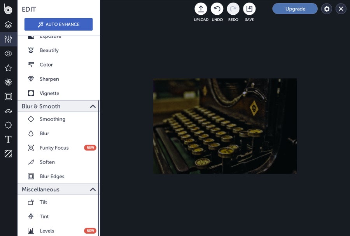
Task: Open the Layers panel from sidebar
Action: coord(8,25)
